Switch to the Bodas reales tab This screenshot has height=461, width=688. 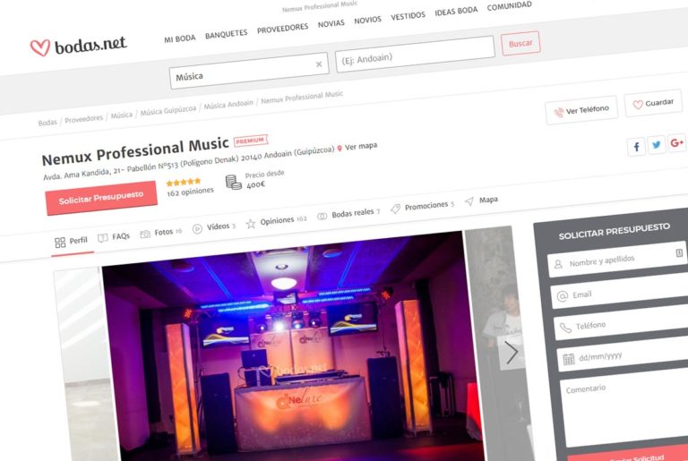(x=348, y=214)
